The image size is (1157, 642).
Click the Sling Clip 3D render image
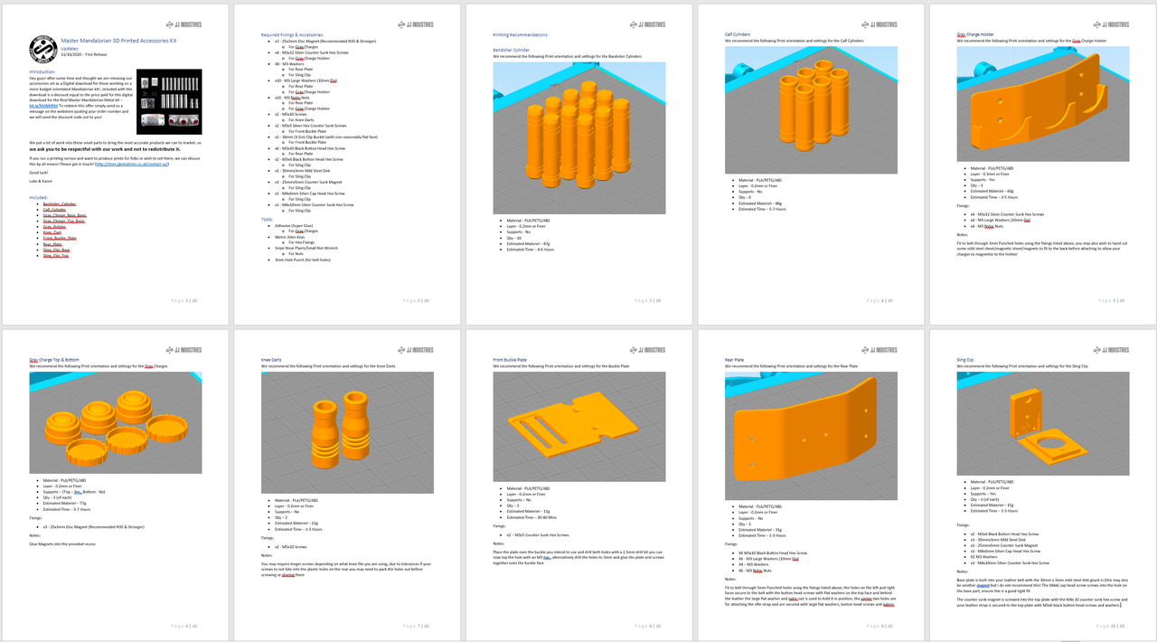coord(1042,424)
